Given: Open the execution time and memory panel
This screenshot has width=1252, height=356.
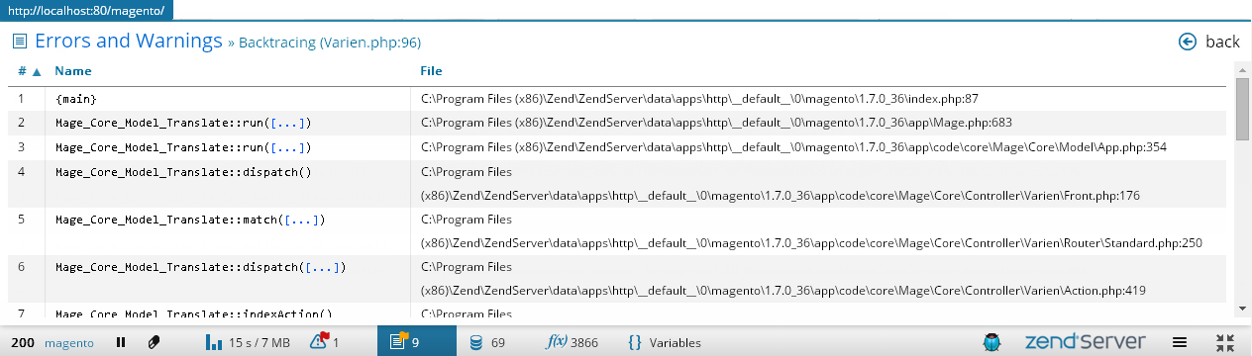Looking at the screenshot, I should tap(248, 342).
